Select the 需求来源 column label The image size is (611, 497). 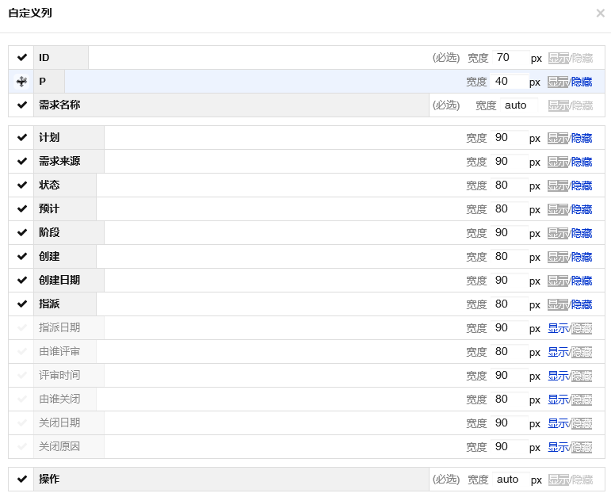tap(59, 162)
